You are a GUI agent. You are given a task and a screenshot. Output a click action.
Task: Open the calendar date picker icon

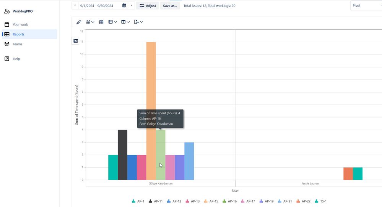[x=124, y=5]
